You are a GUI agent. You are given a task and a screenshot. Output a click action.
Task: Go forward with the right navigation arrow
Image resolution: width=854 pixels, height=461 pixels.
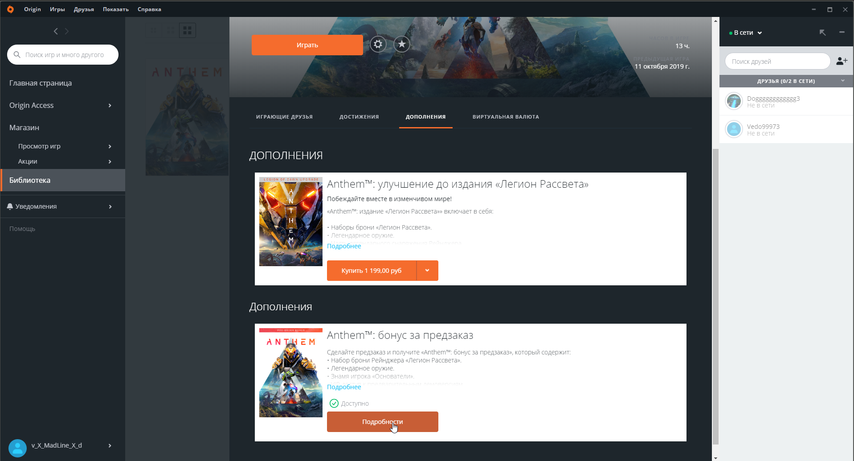pos(67,31)
